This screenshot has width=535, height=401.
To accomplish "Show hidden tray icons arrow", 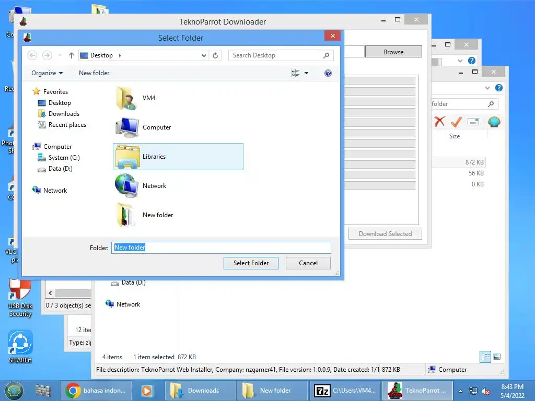I will pos(461,391).
